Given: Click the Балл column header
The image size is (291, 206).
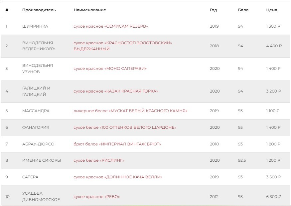Looking at the screenshot, I should tap(243, 10).
